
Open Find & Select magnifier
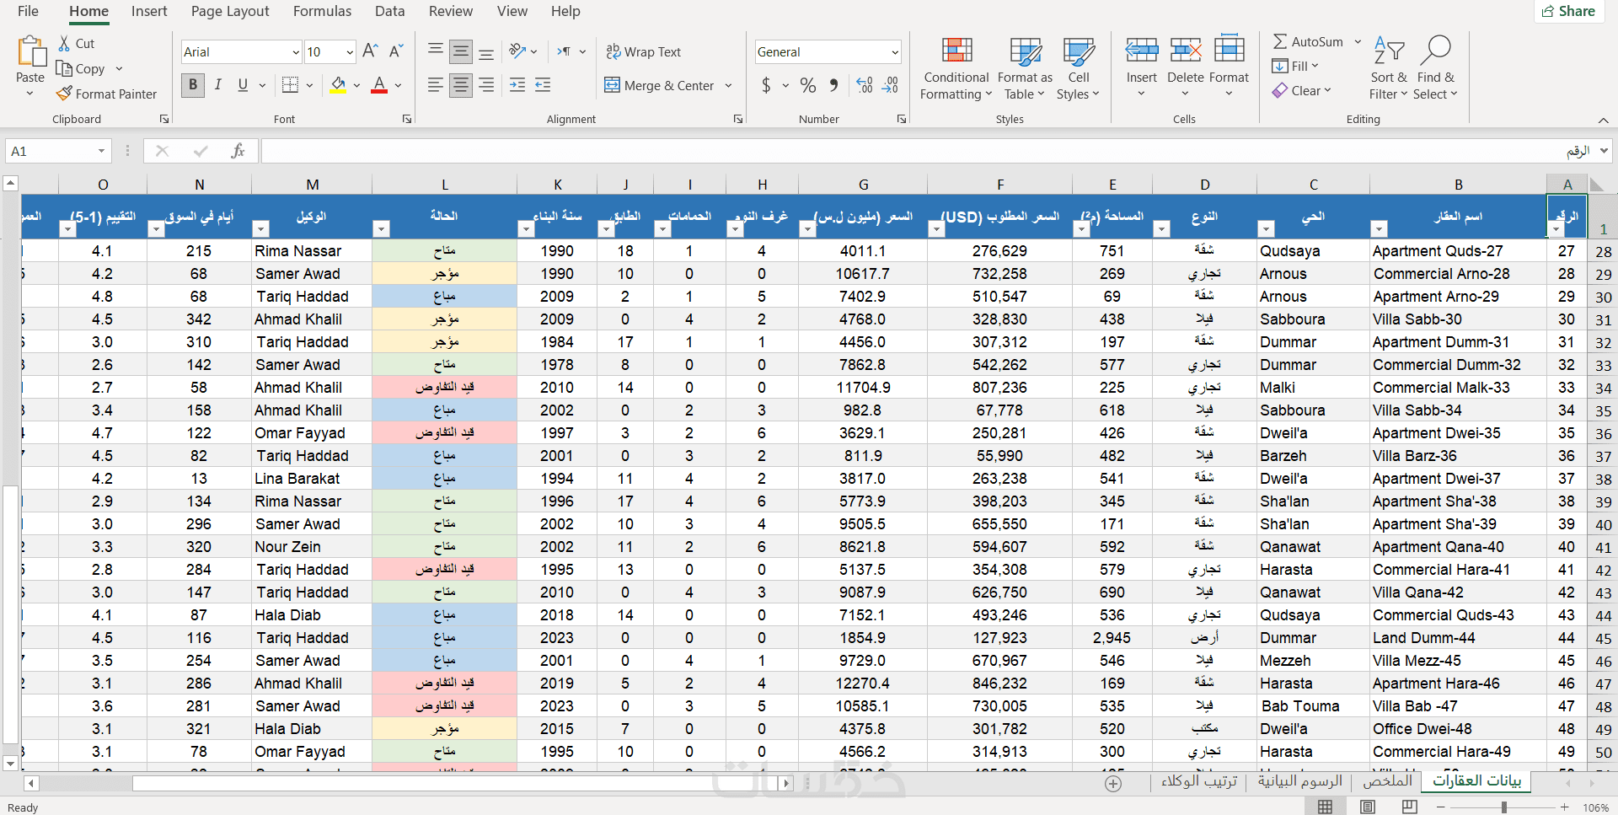(x=1435, y=69)
